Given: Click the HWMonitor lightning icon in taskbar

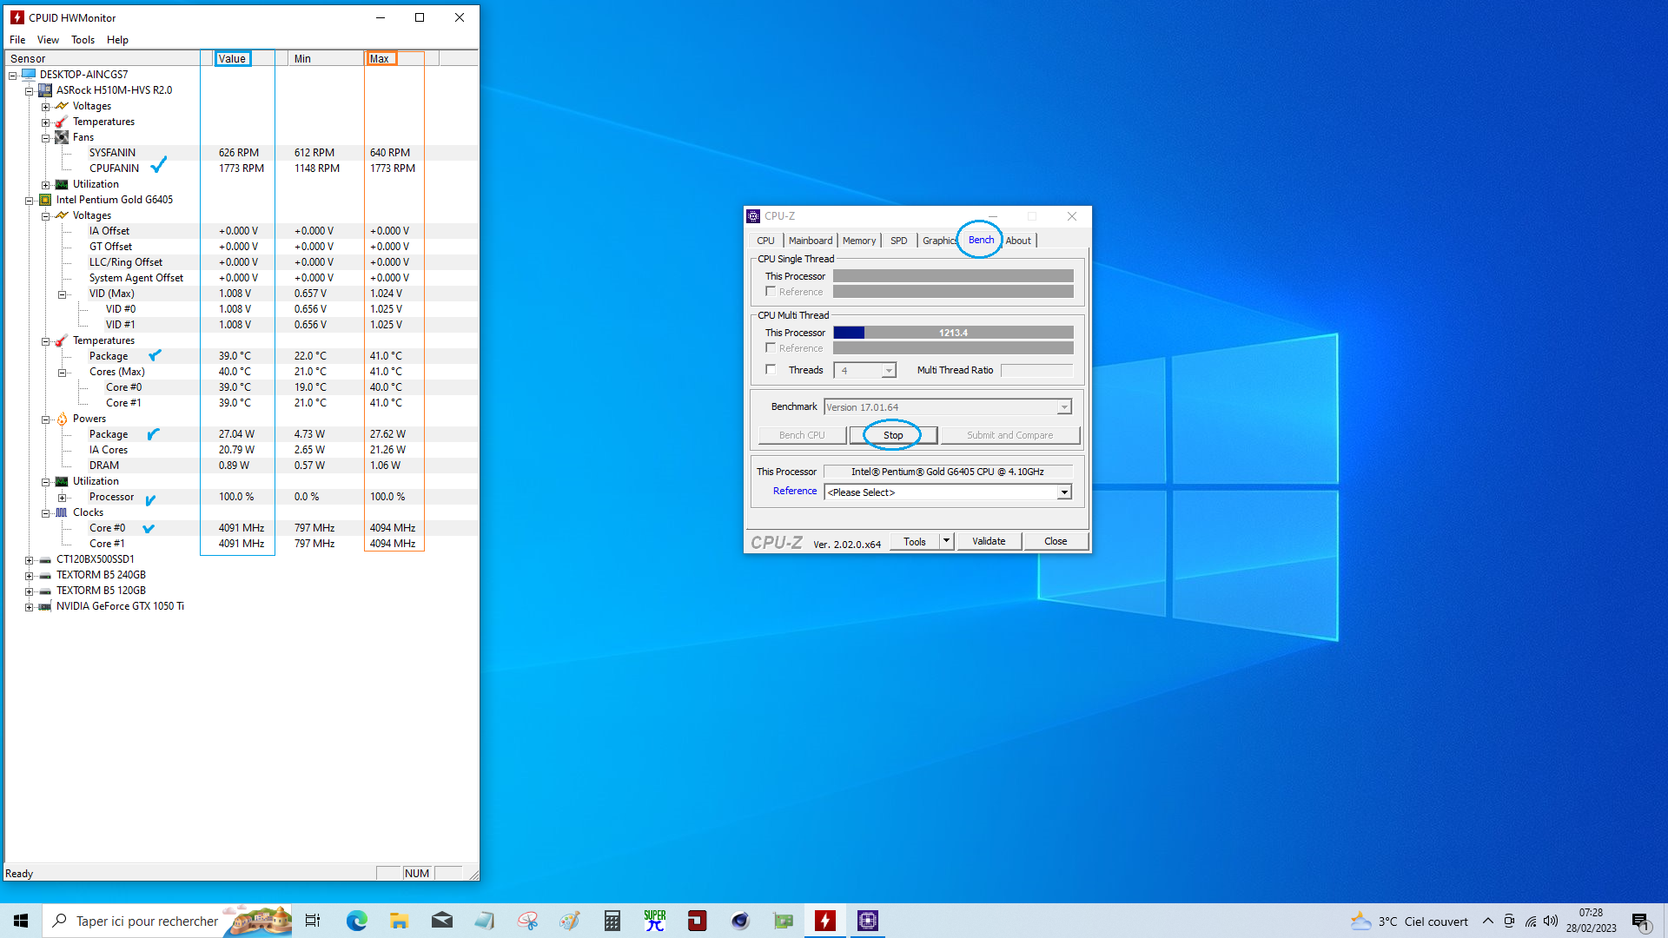Looking at the screenshot, I should [825, 921].
